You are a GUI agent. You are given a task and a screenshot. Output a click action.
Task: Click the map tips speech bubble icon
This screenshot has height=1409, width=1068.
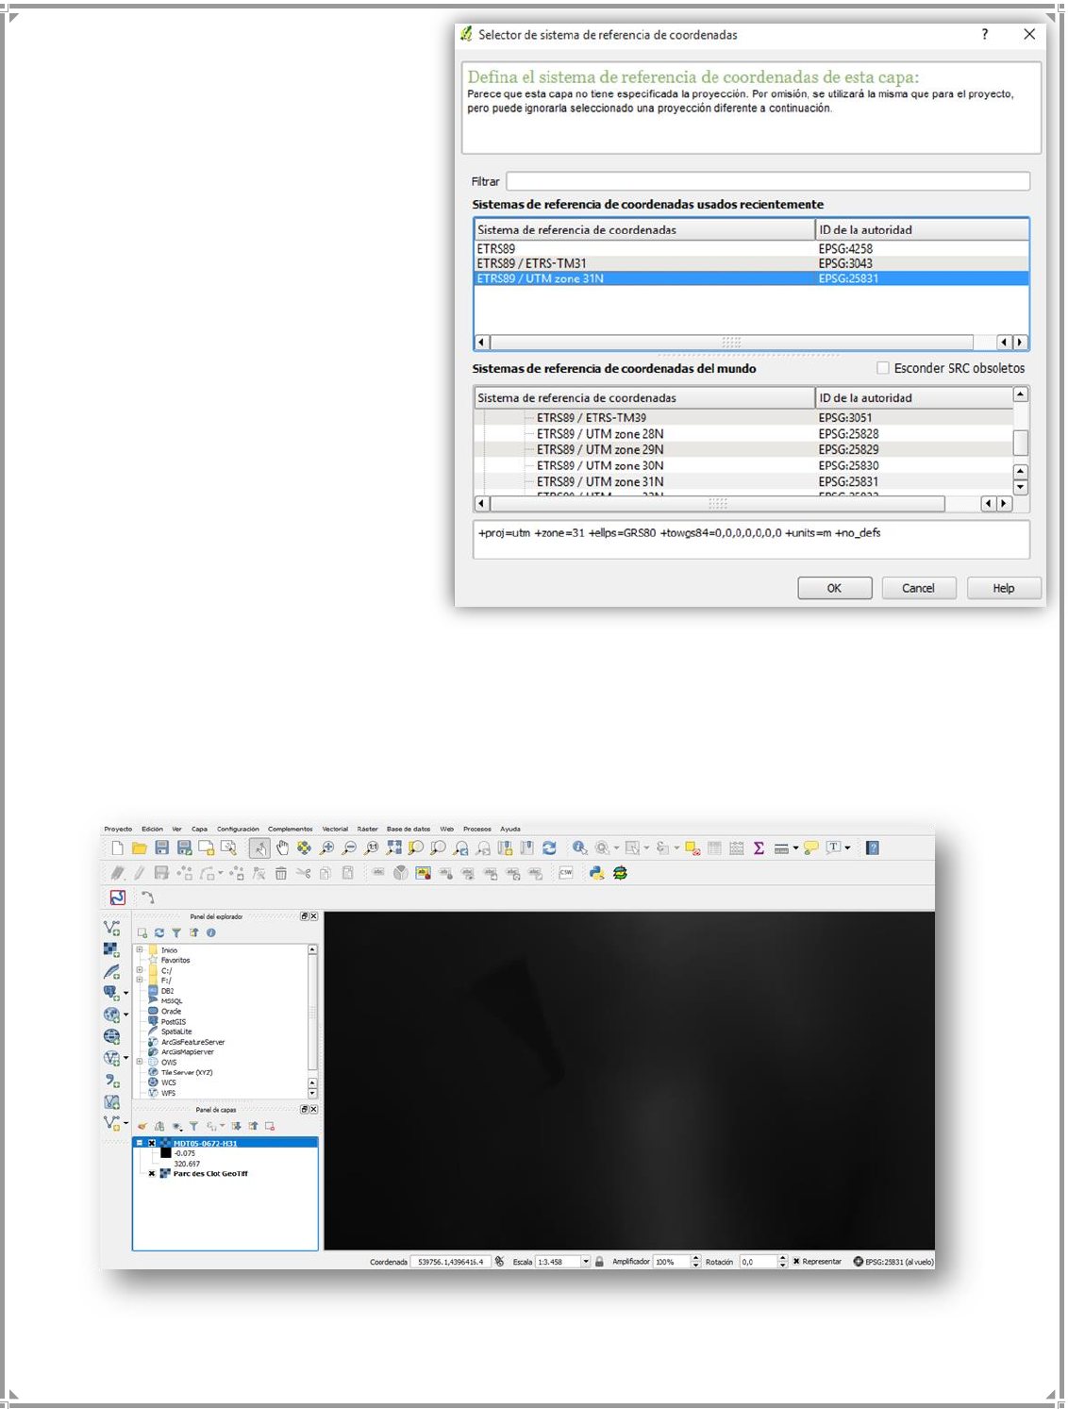(x=811, y=847)
